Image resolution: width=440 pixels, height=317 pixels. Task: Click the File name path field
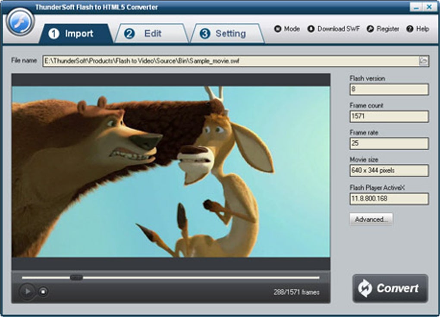pos(236,61)
